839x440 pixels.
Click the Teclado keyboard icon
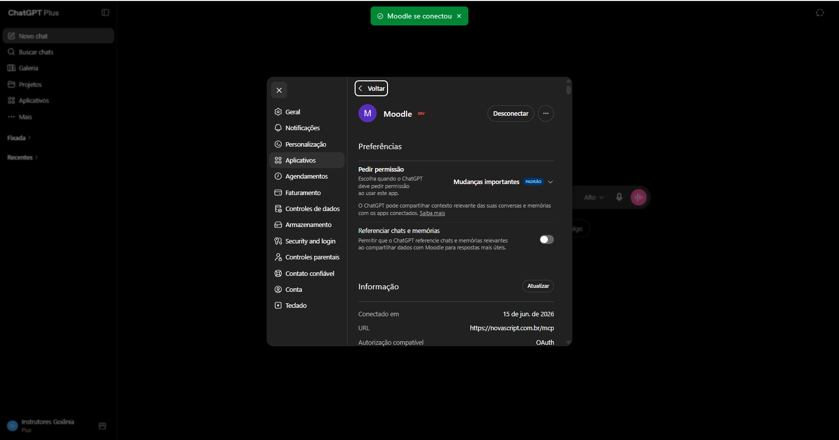pyautogui.click(x=278, y=305)
